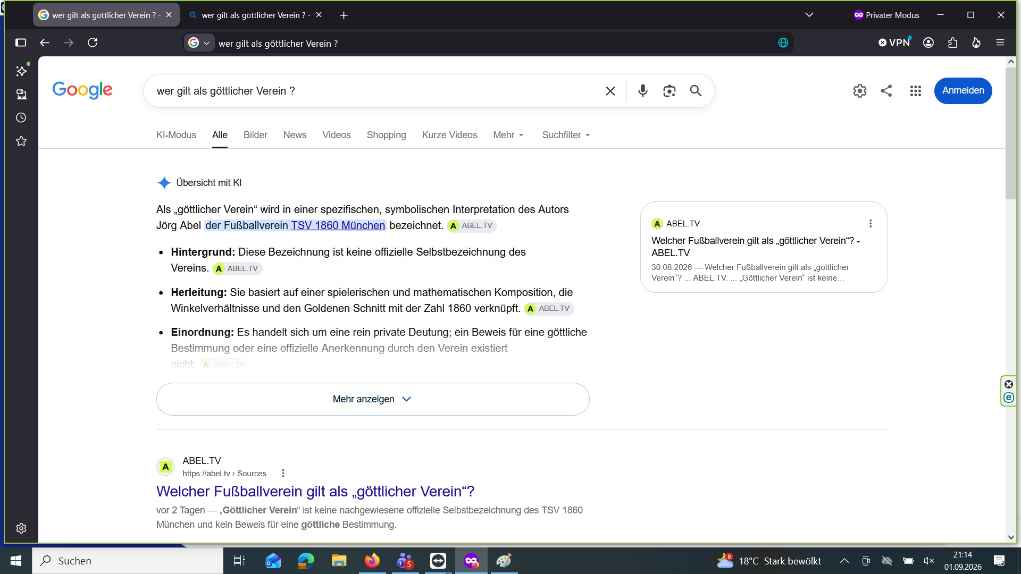Screen dimensions: 1021x574
Task: Open the VPN status button
Action: coord(894,43)
